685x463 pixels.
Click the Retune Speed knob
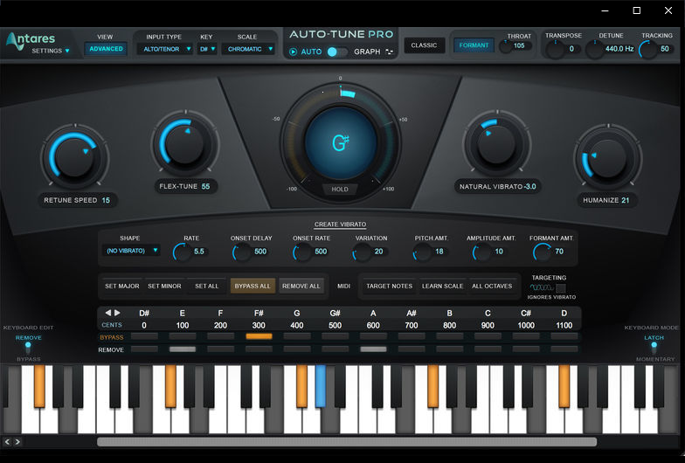[74, 156]
